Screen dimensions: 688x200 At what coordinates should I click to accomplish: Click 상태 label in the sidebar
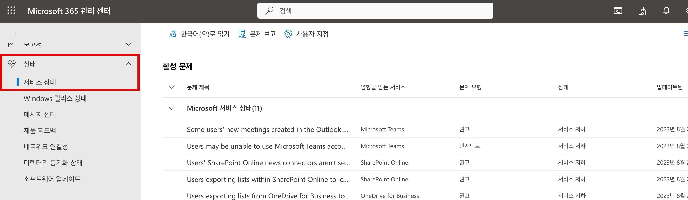(30, 64)
